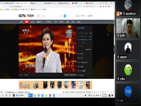Switch to the CCTV-4 中文国际 channel
The image size is (141, 106).
82,62
